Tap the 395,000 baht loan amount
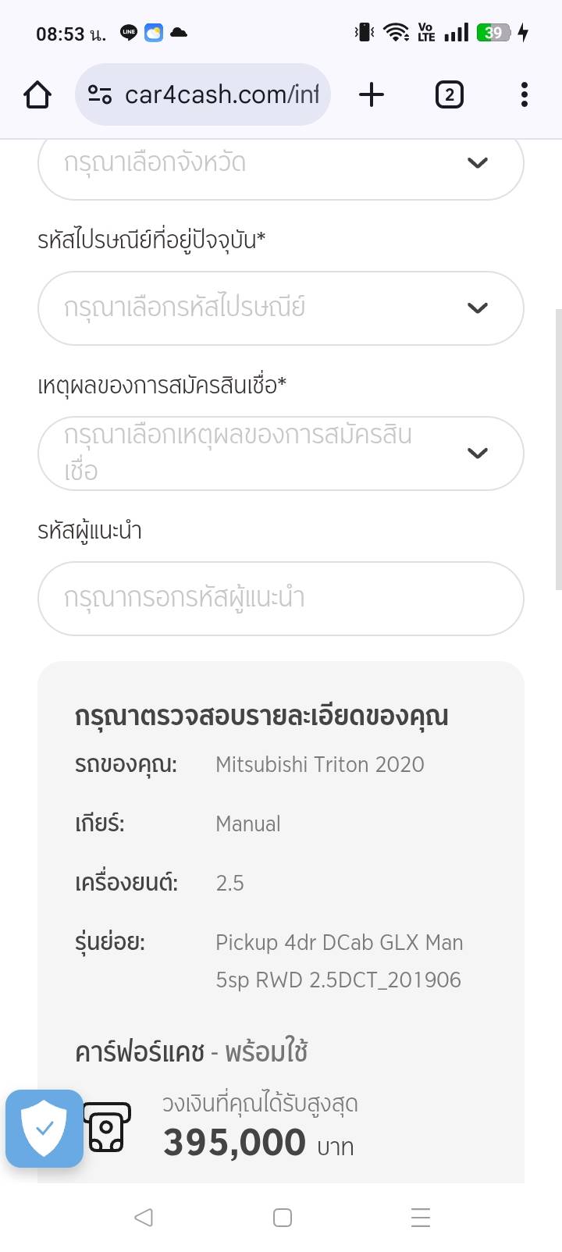Viewport: 562px width, 1252px height. [x=235, y=1143]
